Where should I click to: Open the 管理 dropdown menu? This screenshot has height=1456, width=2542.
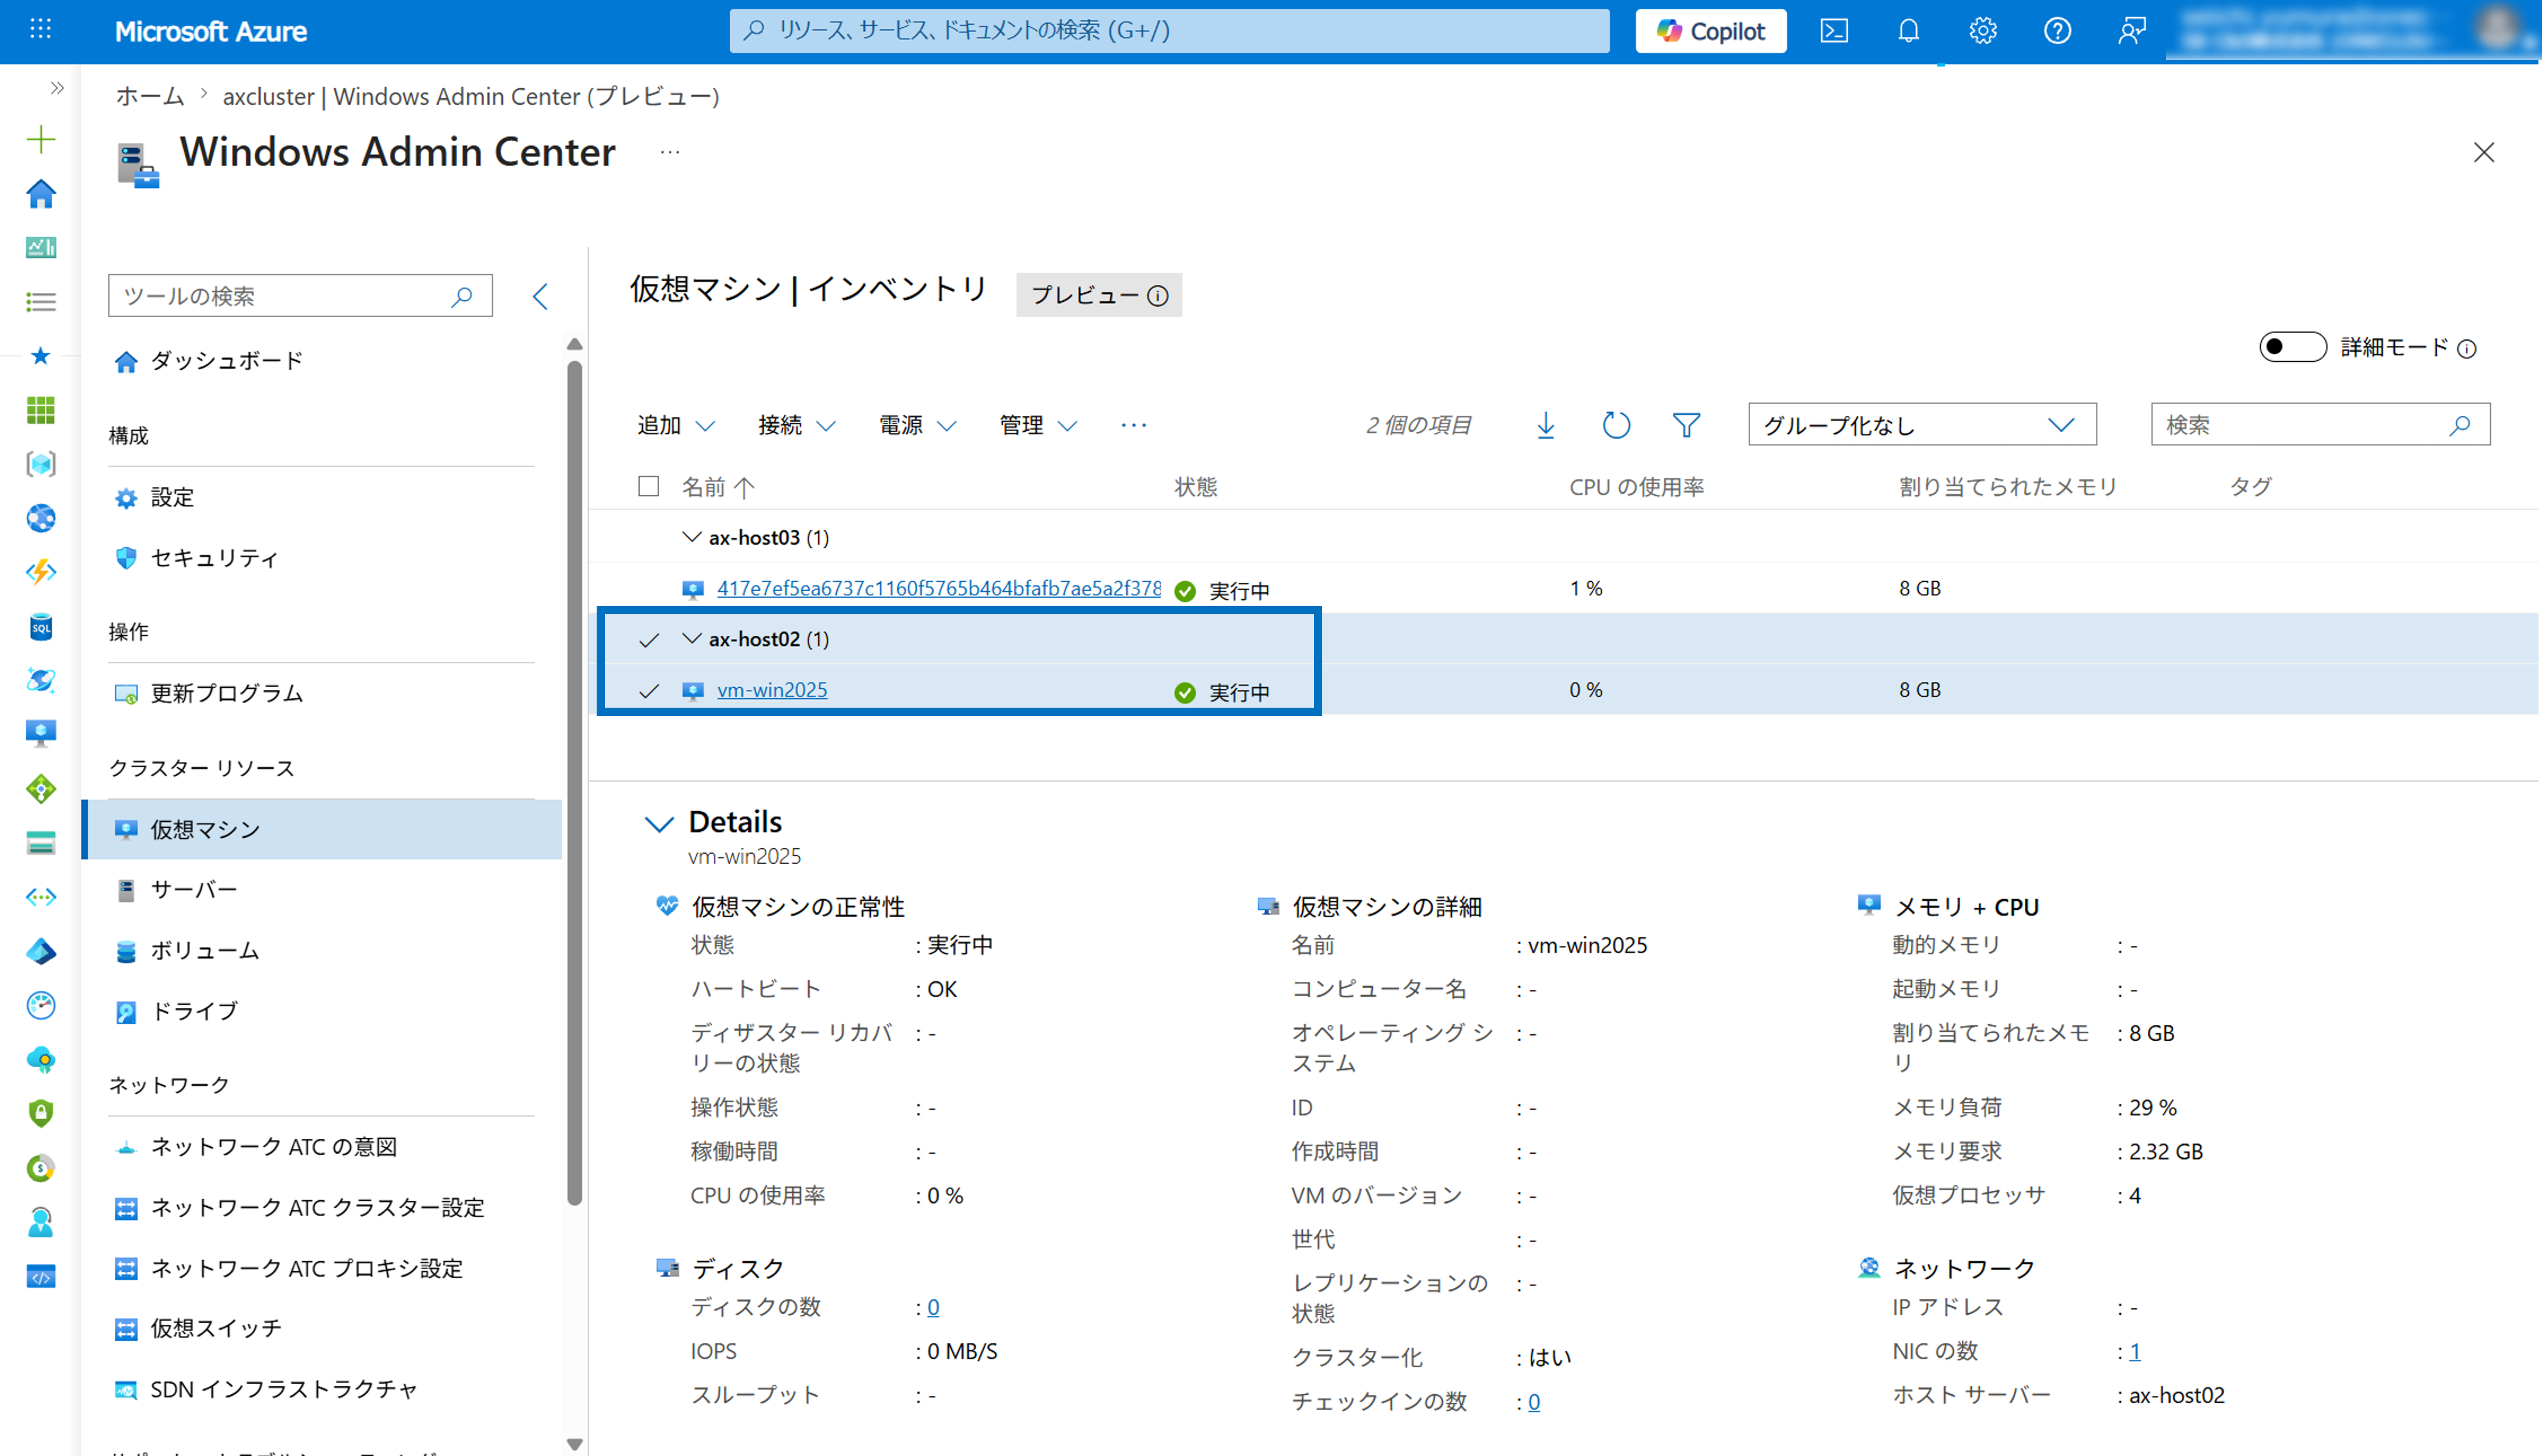pyautogui.click(x=1038, y=425)
